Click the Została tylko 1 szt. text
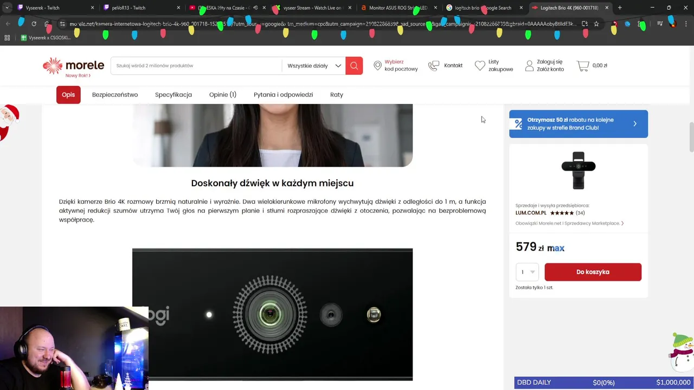This screenshot has width=694, height=390. point(534,288)
